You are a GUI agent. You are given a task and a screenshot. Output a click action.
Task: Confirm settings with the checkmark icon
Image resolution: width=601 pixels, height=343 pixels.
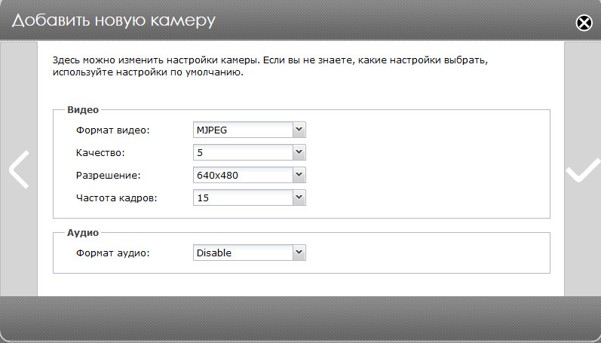pos(582,171)
